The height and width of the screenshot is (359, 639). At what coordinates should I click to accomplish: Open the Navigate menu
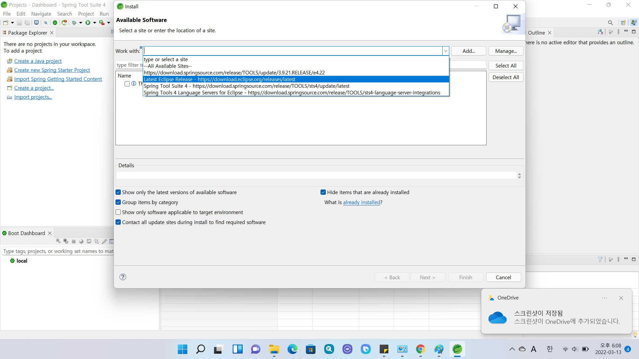coord(41,14)
